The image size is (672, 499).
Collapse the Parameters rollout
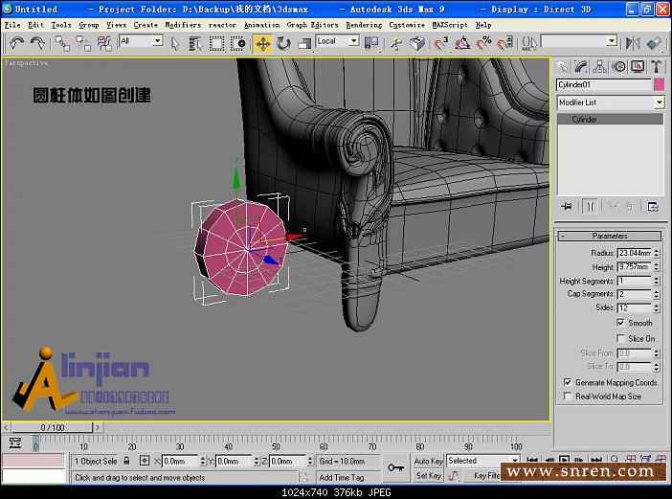610,236
